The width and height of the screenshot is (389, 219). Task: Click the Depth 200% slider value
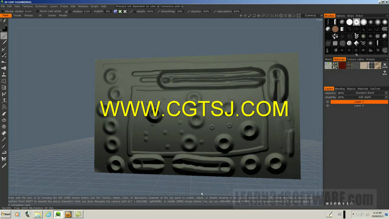(150, 11)
